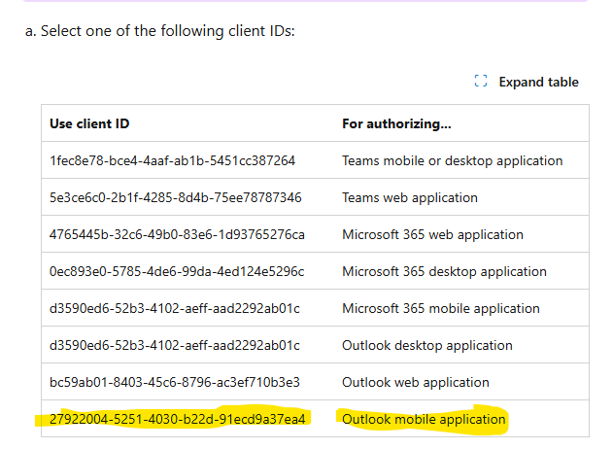Screen dimensions: 613x449
Task: Select client ID 5e3ce6c0-2b1f-4285-8d4b-75ee78787346
Action: pyautogui.click(x=176, y=197)
